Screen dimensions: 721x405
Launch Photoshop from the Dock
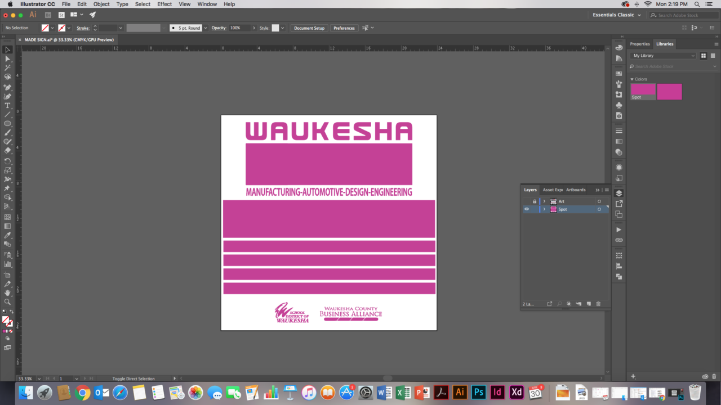click(x=479, y=391)
